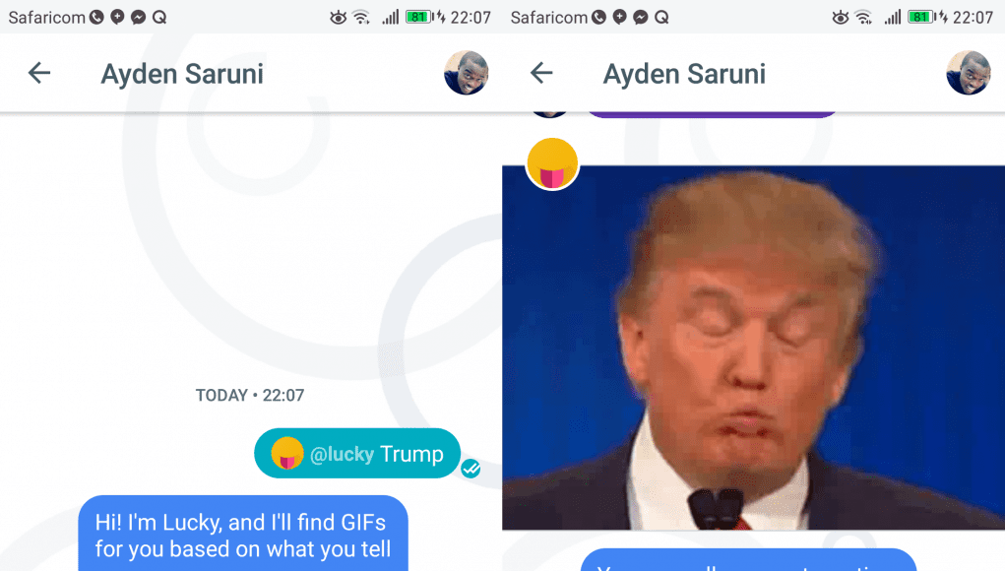
Task: Tap the "@lucky Trump" sent message bubble
Action: pyautogui.click(x=357, y=453)
